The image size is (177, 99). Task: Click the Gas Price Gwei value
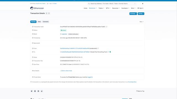point(66,64)
